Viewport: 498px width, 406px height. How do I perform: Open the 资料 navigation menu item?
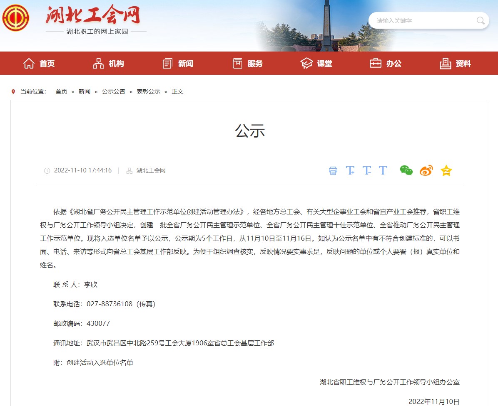pyautogui.click(x=455, y=64)
